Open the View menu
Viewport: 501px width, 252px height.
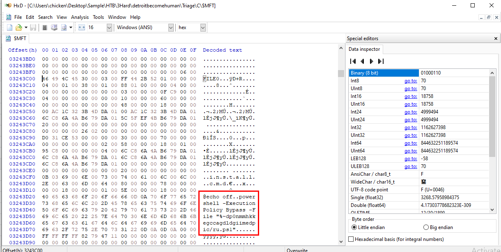coord(62,17)
